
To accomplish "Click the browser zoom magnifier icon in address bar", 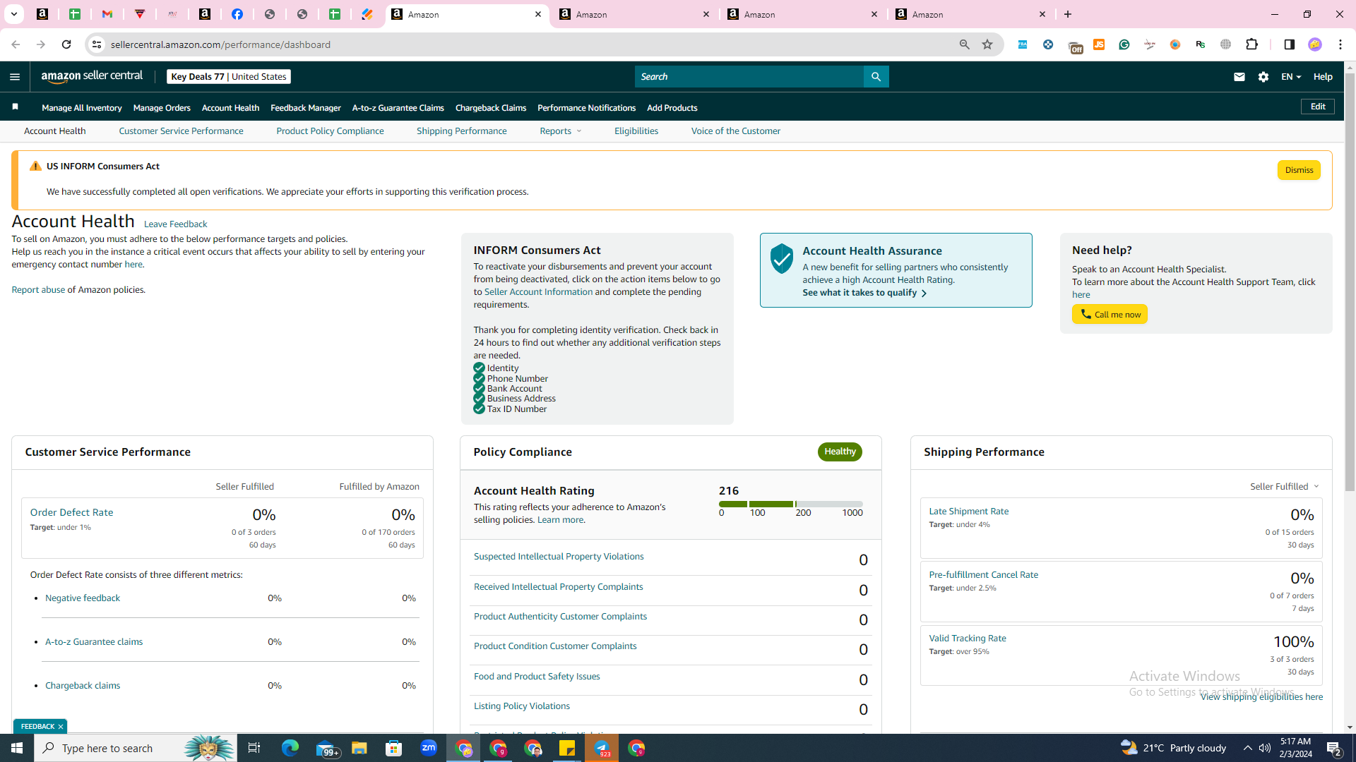I will click(x=964, y=44).
